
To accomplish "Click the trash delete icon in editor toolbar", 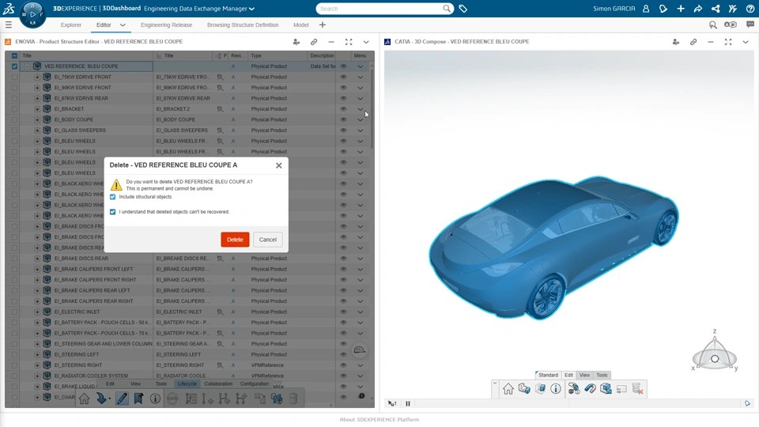I will pyautogui.click(x=293, y=399).
